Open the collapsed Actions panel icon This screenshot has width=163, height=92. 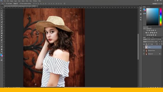pos(141,10)
